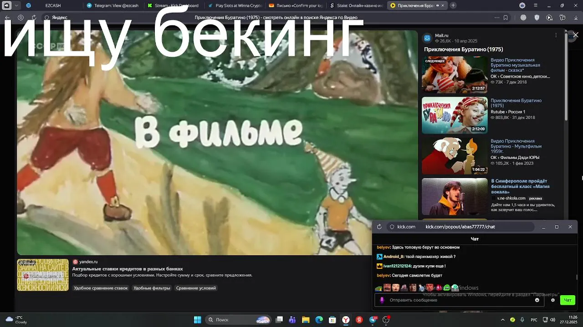Open File Explorer from taskbar
Screen dimensions: 583x327
coord(306,320)
